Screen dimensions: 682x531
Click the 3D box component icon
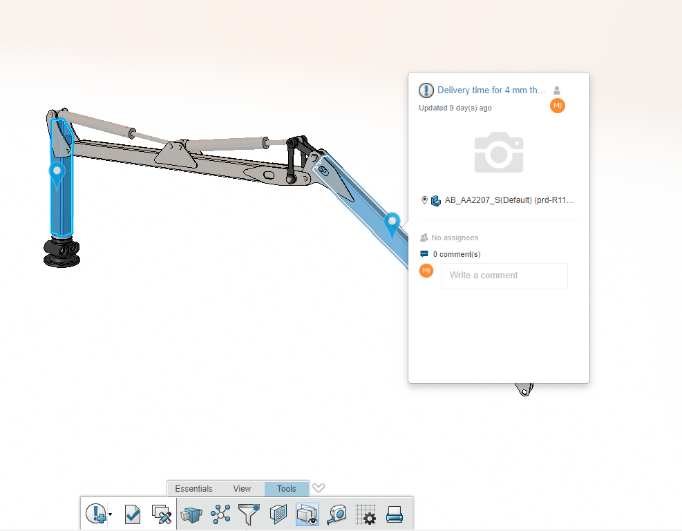(x=191, y=514)
